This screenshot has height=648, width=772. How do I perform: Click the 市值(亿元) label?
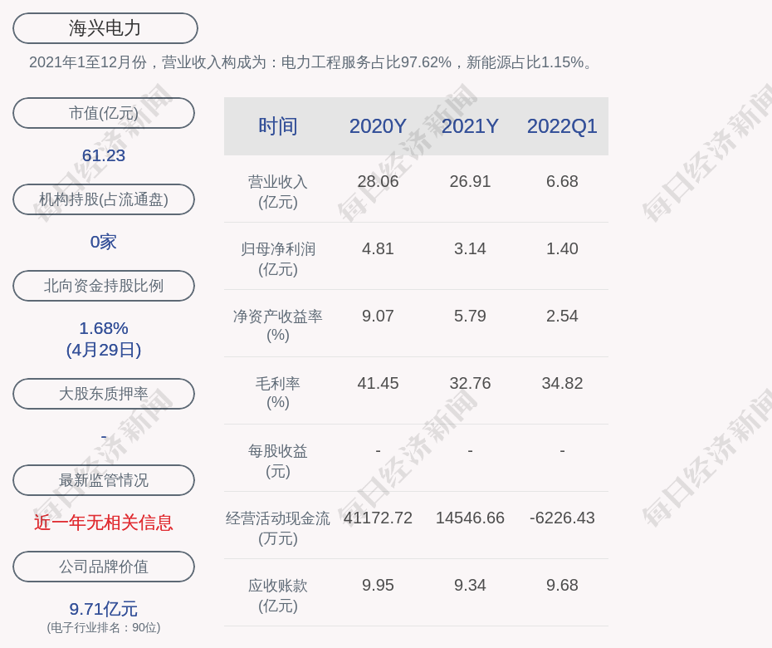click(x=104, y=113)
